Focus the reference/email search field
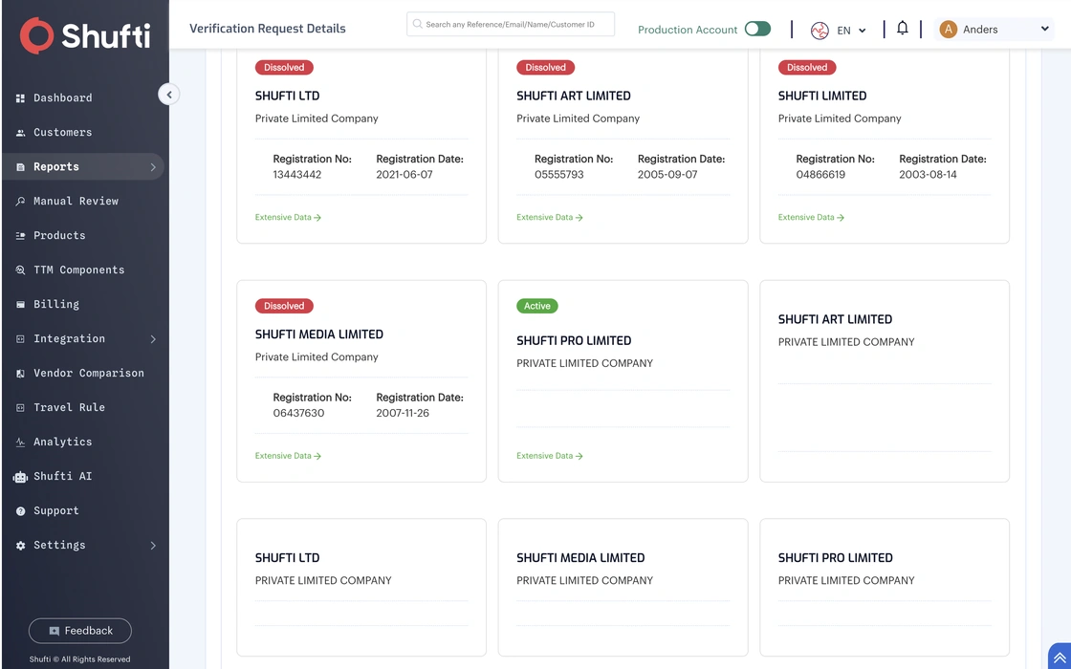The image size is (1071, 669). tap(511, 24)
